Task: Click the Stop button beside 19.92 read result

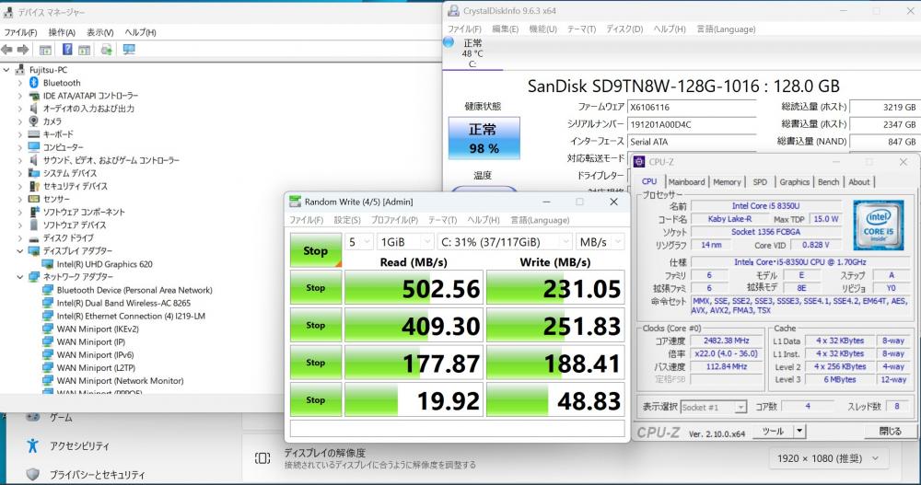Action: 315,400
